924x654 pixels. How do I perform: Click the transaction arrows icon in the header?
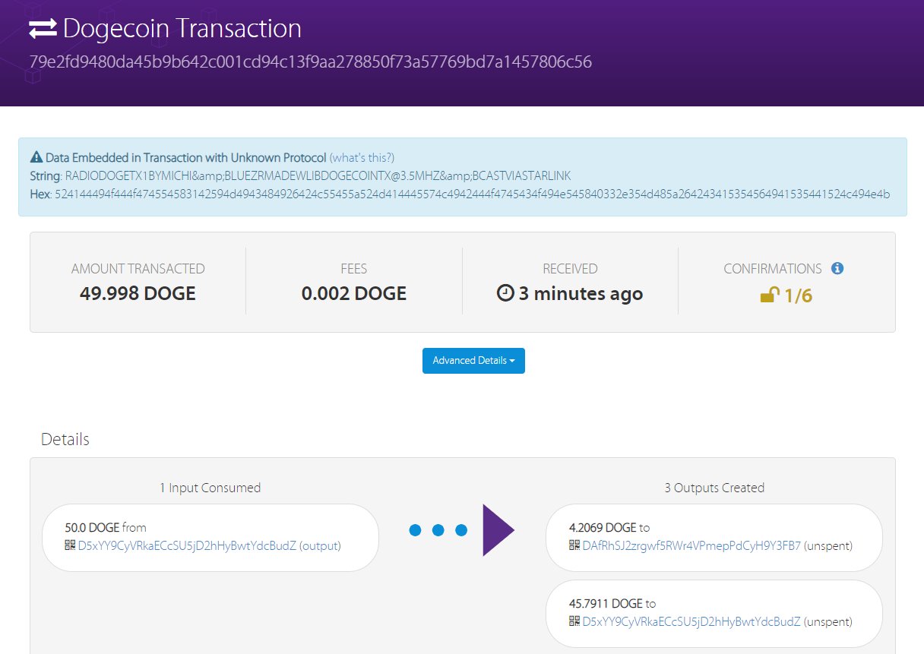pyautogui.click(x=42, y=28)
